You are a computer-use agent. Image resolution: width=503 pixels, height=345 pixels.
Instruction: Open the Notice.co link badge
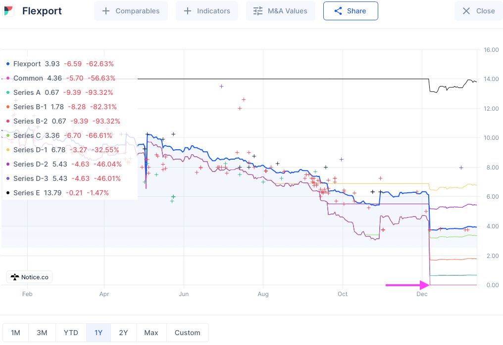tap(30, 277)
